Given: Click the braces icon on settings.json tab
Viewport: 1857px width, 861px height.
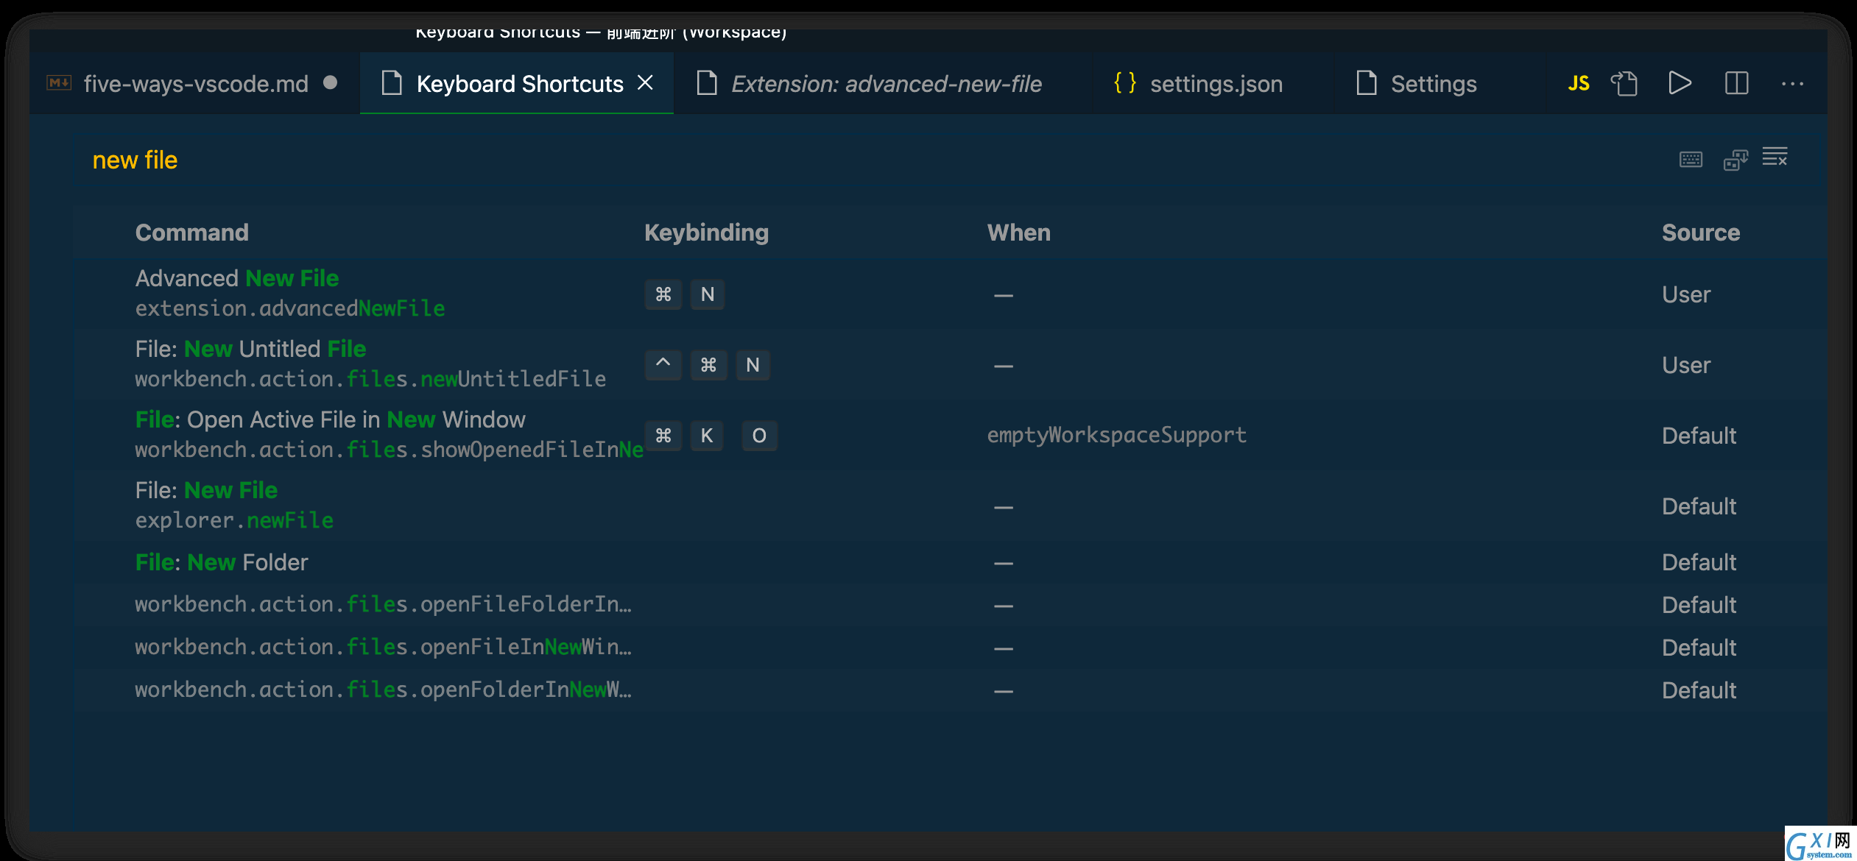Looking at the screenshot, I should pos(1124,82).
